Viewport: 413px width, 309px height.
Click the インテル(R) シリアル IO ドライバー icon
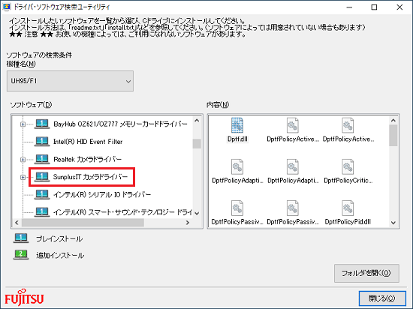click(42, 194)
